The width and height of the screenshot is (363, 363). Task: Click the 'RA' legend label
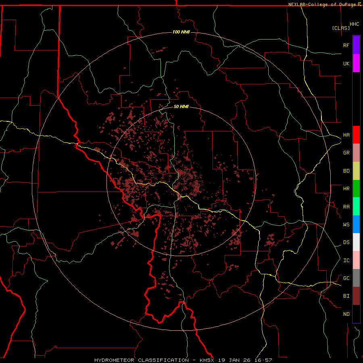point(346,207)
